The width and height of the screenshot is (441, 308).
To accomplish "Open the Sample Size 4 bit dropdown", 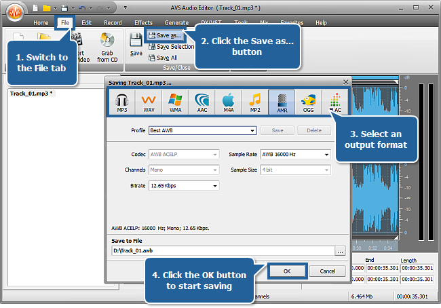I will pos(295,170).
